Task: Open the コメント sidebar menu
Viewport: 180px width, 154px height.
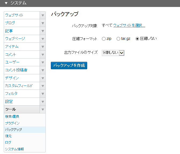Action: point(22,55)
